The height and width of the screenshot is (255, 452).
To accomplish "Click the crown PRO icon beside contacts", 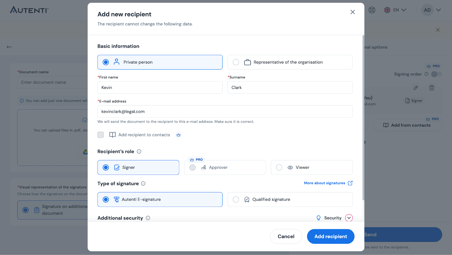I will [178, 135].
